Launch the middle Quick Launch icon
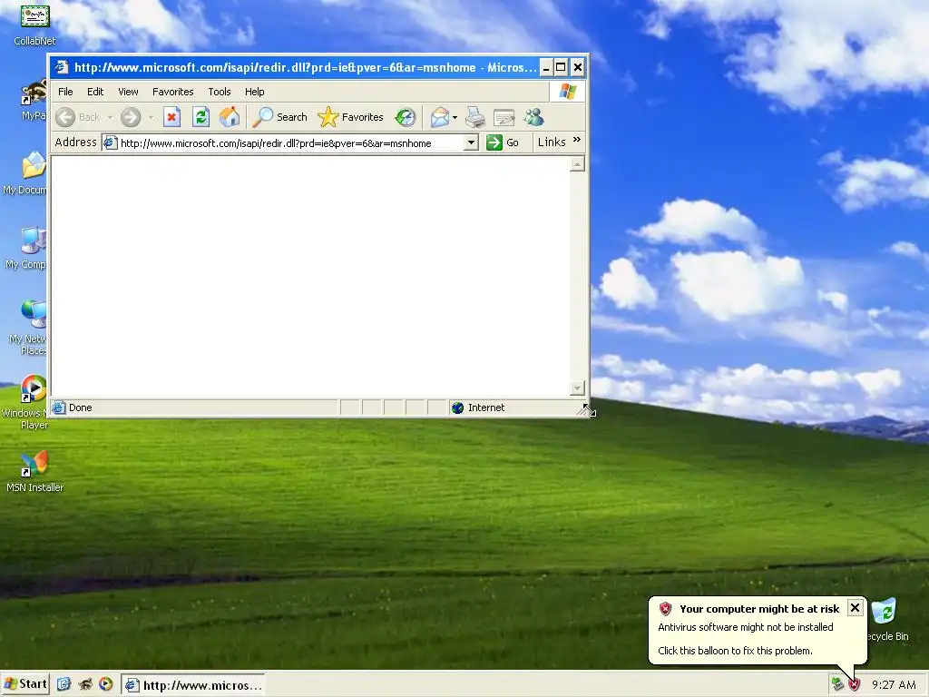Viewport: 929px width, 697px height. point(85,684)
